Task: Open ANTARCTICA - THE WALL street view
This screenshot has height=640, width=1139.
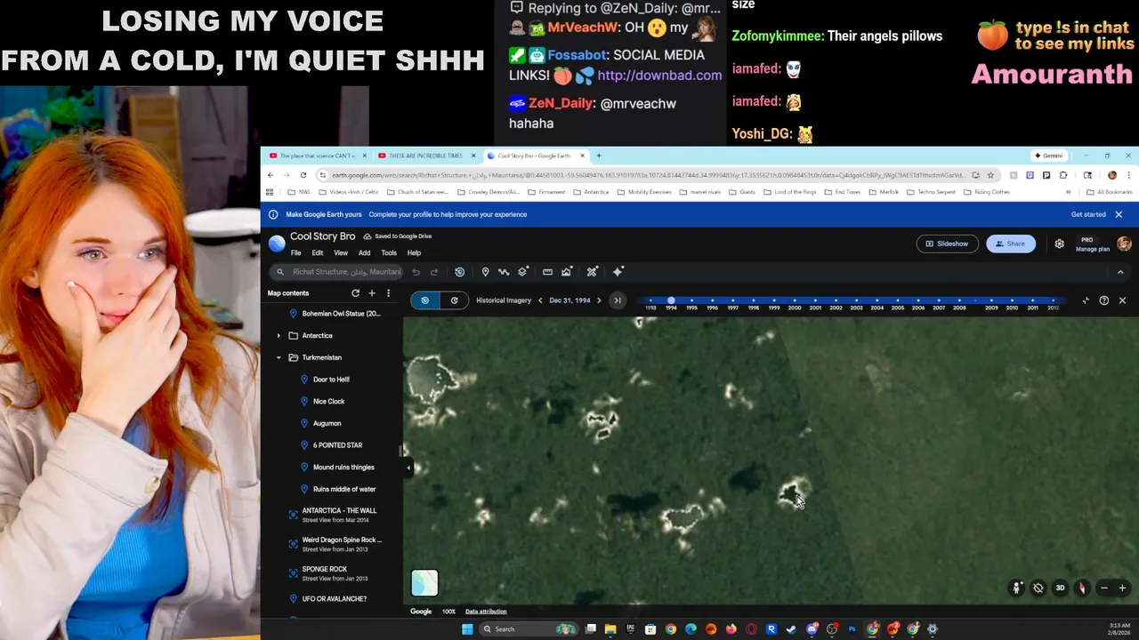Action: [x=338, y=515]
